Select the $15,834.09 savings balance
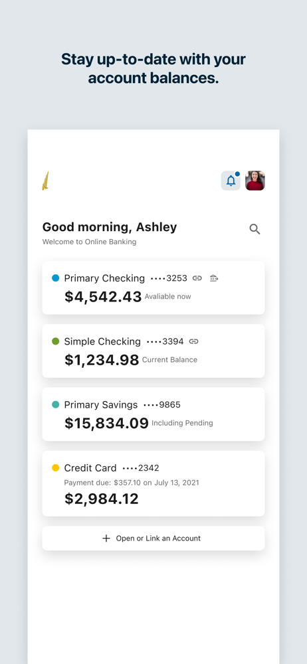The image size is (307, 664). pos(106,424)
